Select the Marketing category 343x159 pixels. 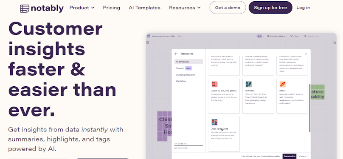pyautogui.click(x=181, y=81)
